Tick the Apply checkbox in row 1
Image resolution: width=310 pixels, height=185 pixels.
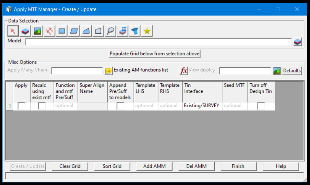[21, 106]
